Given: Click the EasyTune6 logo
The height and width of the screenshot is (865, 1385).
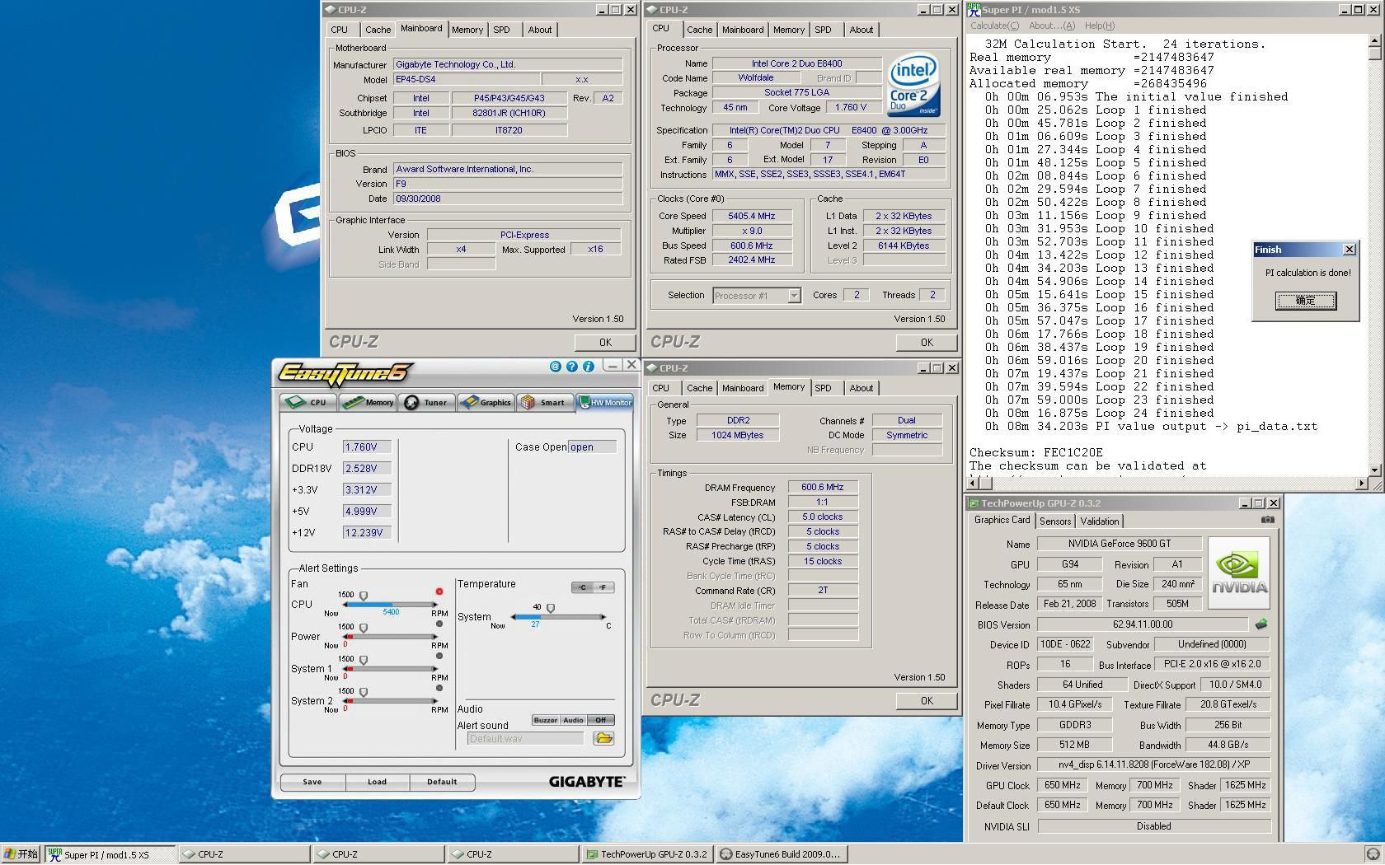Looking at the screenshot, I should [345, 374].
